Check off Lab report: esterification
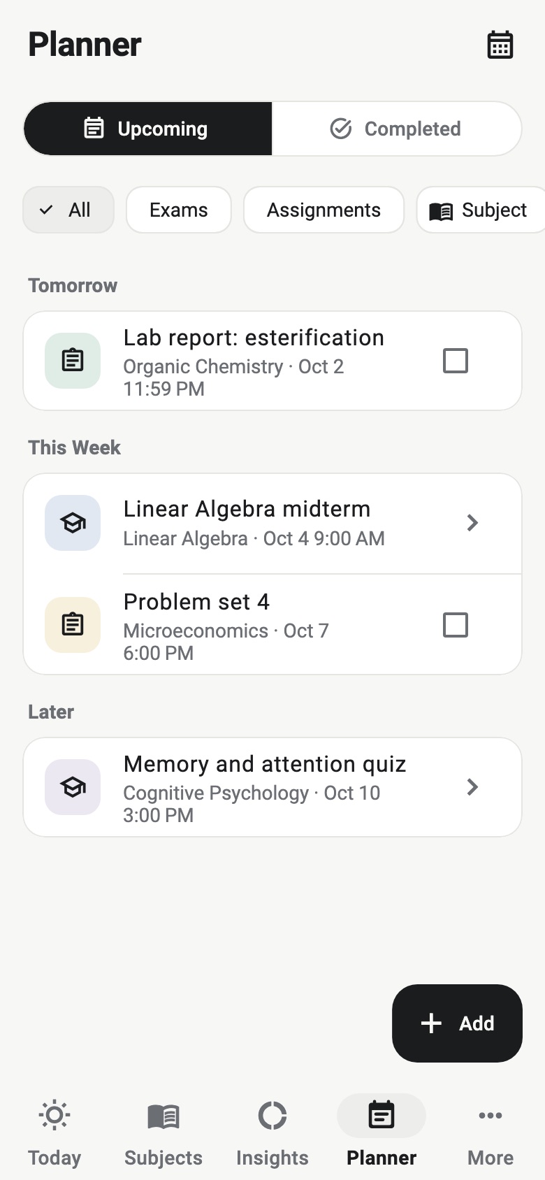The width and height of the screenshot is (545, 1180). point(456,361)
